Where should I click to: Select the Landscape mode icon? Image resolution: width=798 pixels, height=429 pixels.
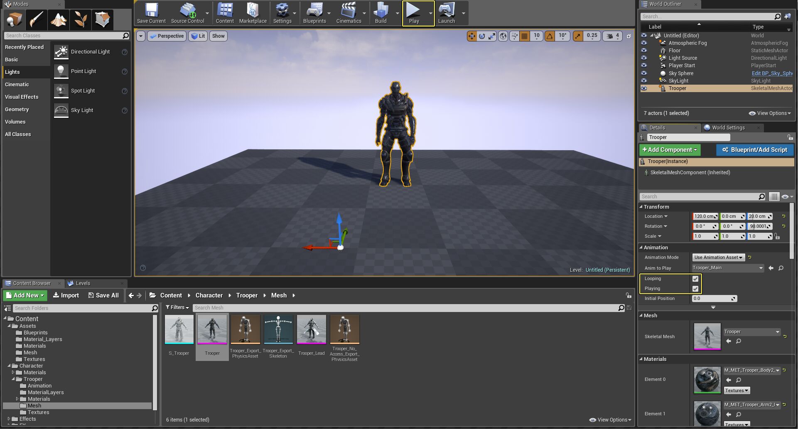point(59,19)
